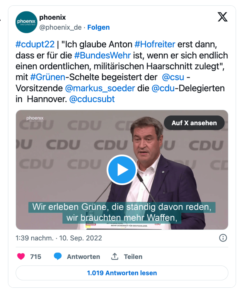This screenshot has width=244, height=300.
Task: Open the tweet info icon
Action: pos(223,238)
